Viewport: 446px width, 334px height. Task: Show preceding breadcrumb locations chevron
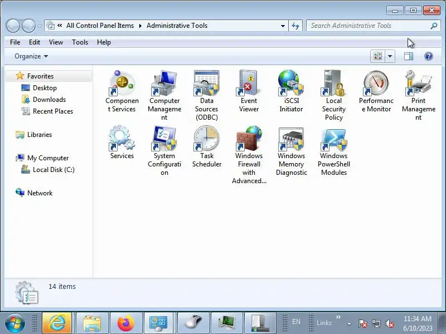point(60,26)
